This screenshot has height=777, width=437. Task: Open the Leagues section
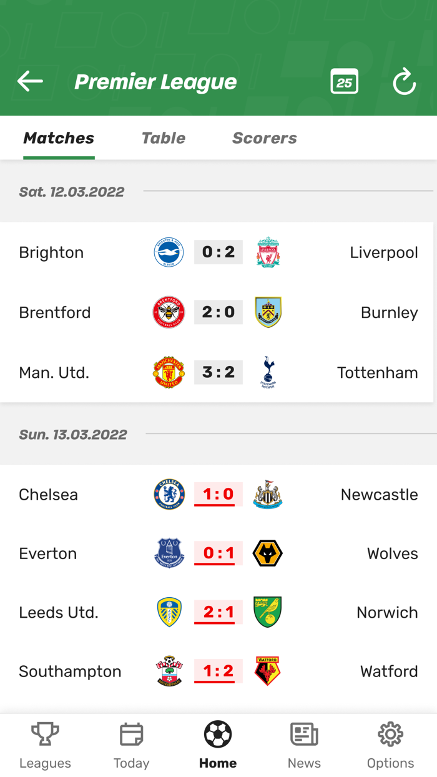45,743
